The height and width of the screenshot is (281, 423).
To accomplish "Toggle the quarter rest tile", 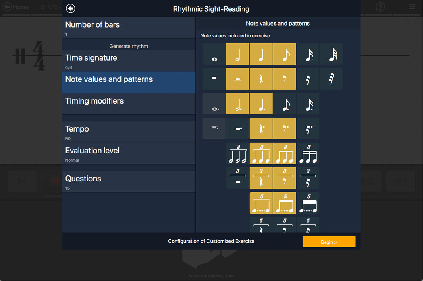I will point(261,79).
